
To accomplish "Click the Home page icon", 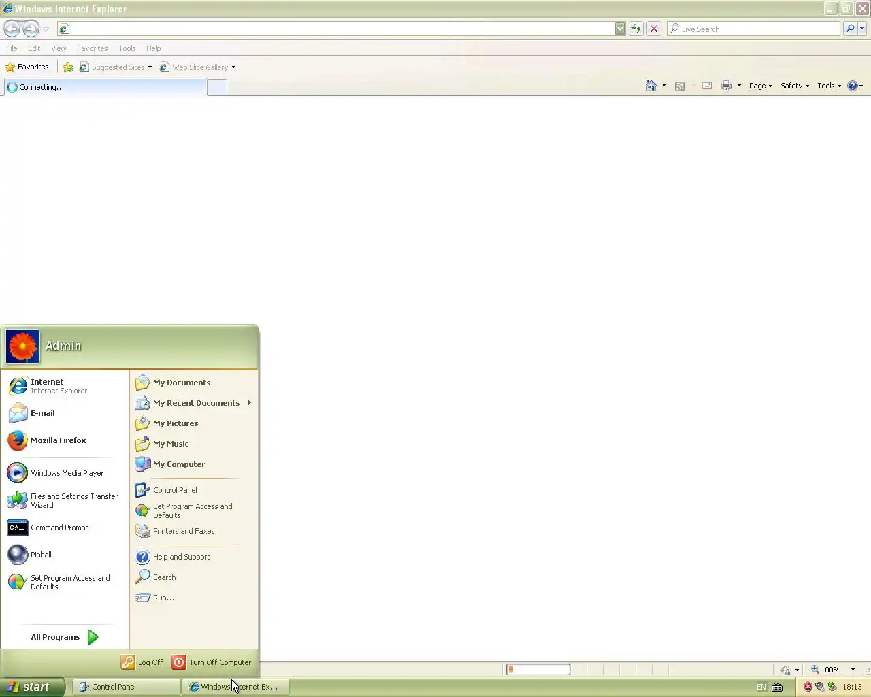I will pyautogui.click(x=651, y=86).
